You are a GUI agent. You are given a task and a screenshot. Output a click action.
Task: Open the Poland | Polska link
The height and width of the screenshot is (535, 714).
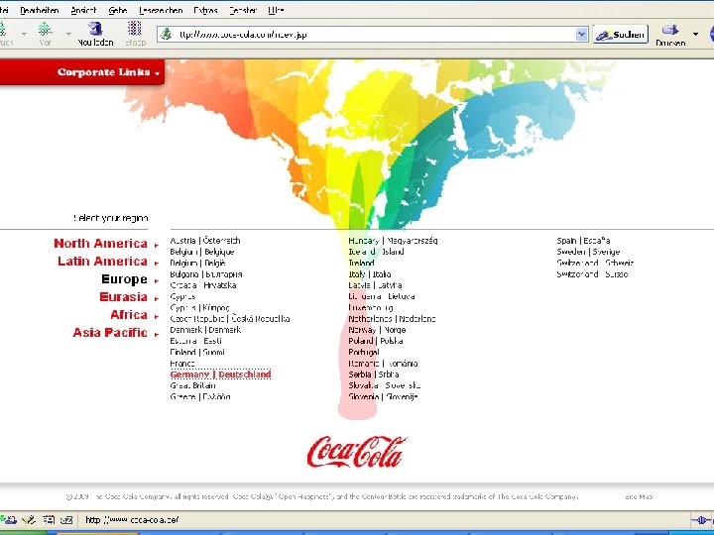pos(376,341)
